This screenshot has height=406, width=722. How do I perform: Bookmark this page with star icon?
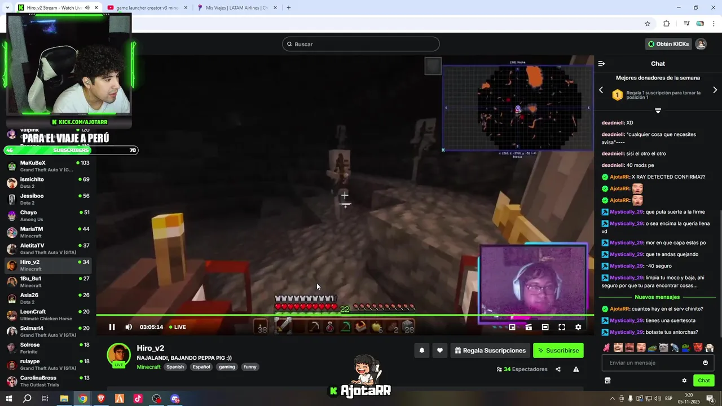pyautogui.click(x=648, y=24)
